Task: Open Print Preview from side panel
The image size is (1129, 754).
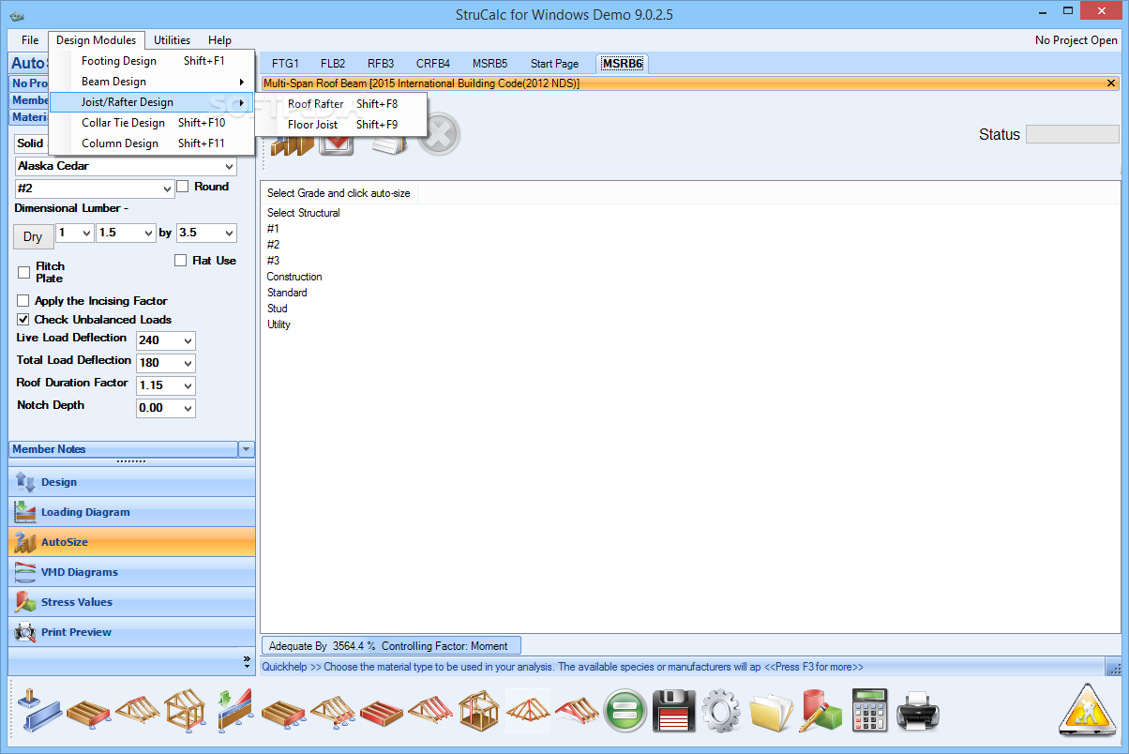Action: coord(131,632)
